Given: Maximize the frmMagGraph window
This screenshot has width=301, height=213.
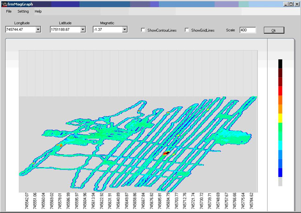Looking at the screenshot, I should [291, 4].
